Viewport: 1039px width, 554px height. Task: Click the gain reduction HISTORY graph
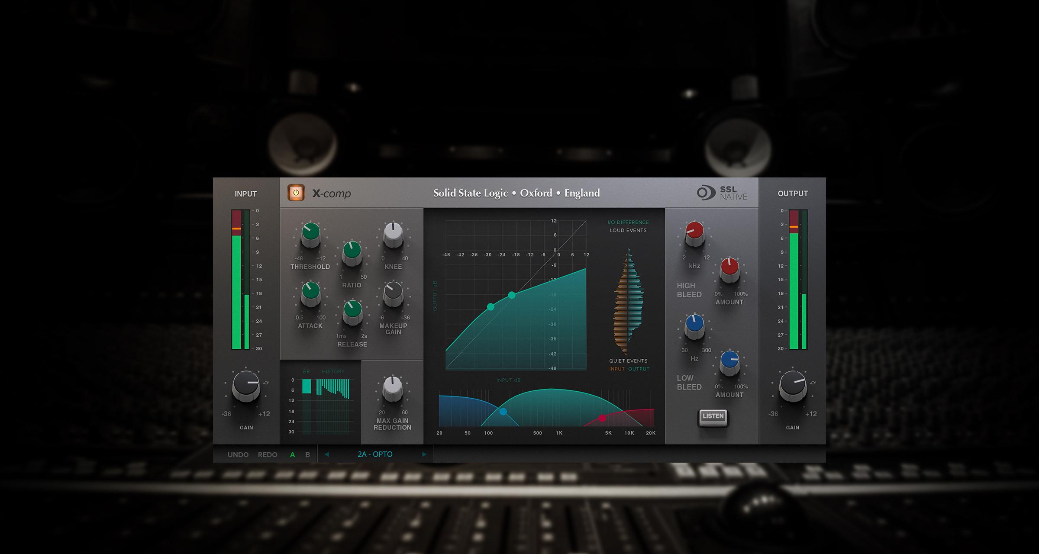(333, 406)
